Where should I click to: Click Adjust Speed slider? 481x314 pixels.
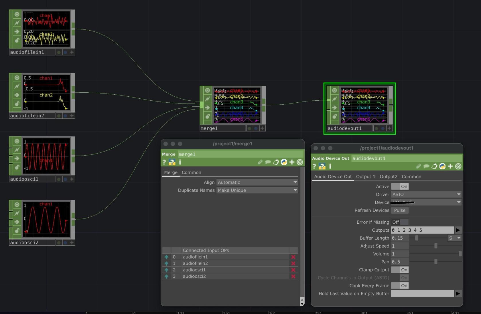coord(435,246)
